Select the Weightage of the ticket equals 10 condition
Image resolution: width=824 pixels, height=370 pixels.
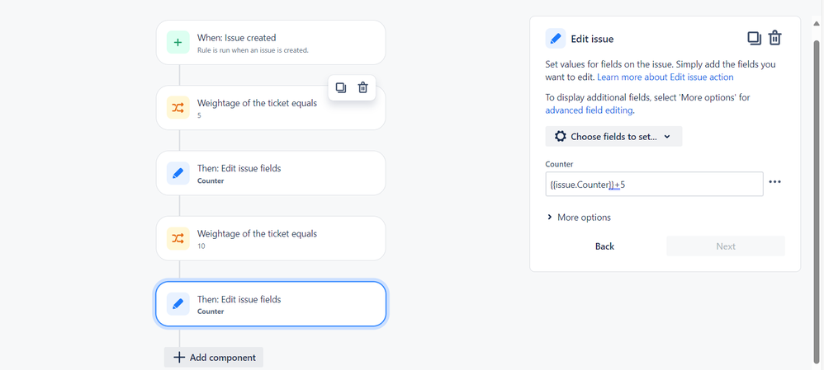pos(271,238)
